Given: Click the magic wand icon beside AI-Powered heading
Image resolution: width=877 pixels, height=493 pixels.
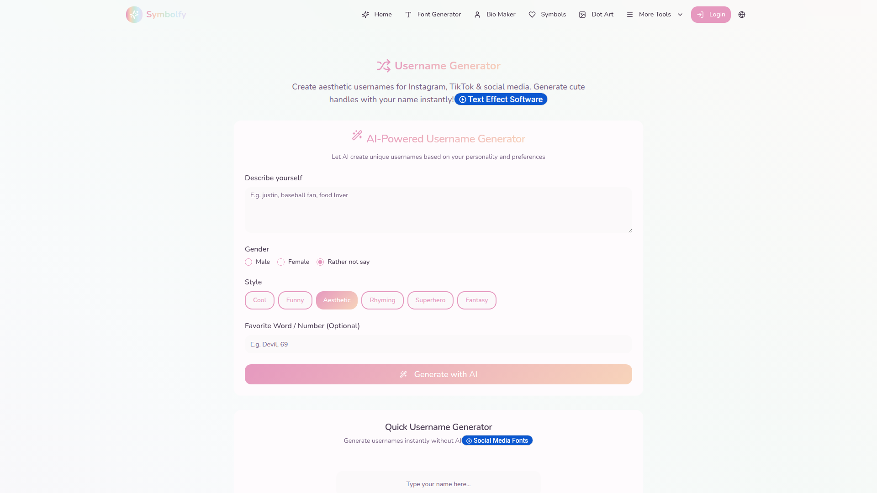Looking at the screenshot, I should tap(357, 135).
